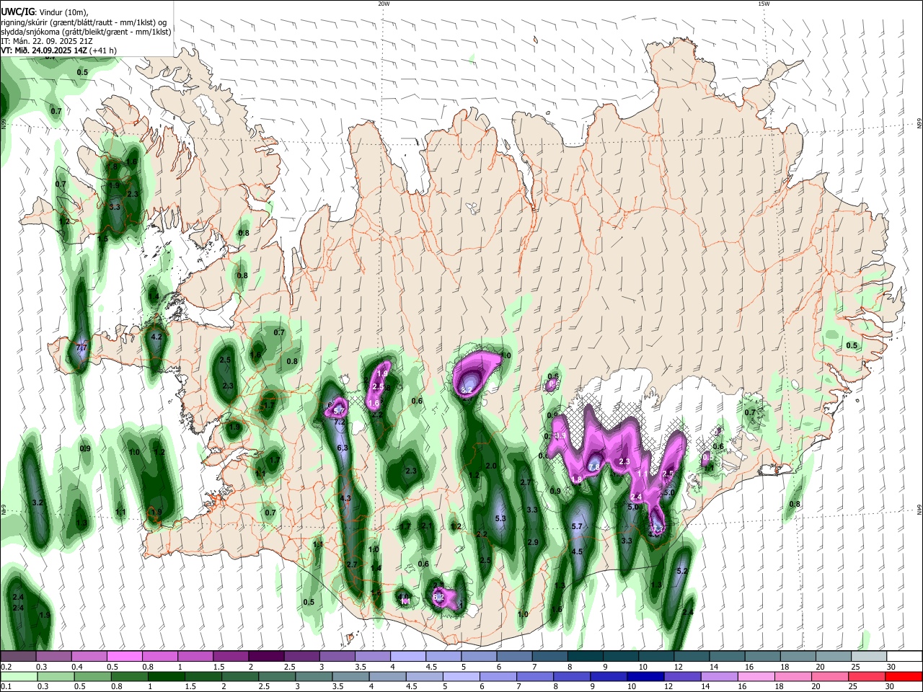923x692 pixels.
Task: Click the pale grey snow swatch at 25
Action: 869,656
